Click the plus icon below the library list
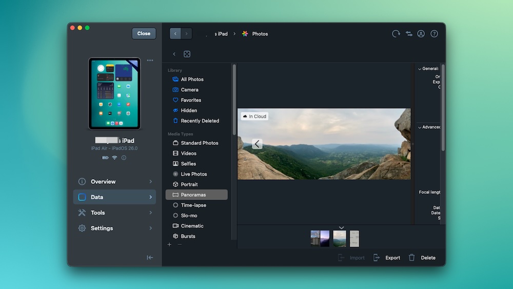513x289 pixels. 170,245
